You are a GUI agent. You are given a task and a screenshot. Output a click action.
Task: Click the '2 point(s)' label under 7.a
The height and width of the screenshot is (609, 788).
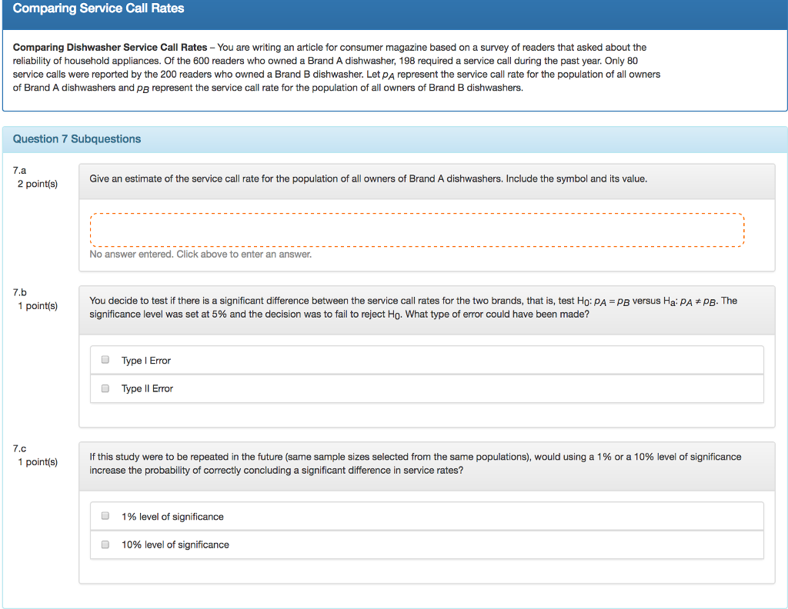(38, 184)
